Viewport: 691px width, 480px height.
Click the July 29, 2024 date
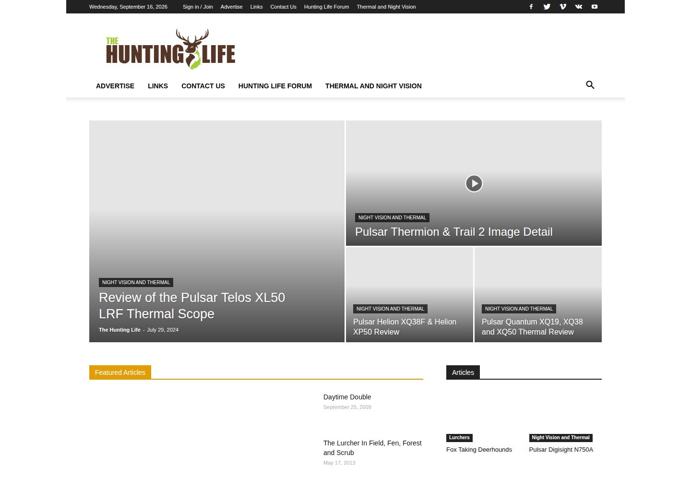point(163,330)
